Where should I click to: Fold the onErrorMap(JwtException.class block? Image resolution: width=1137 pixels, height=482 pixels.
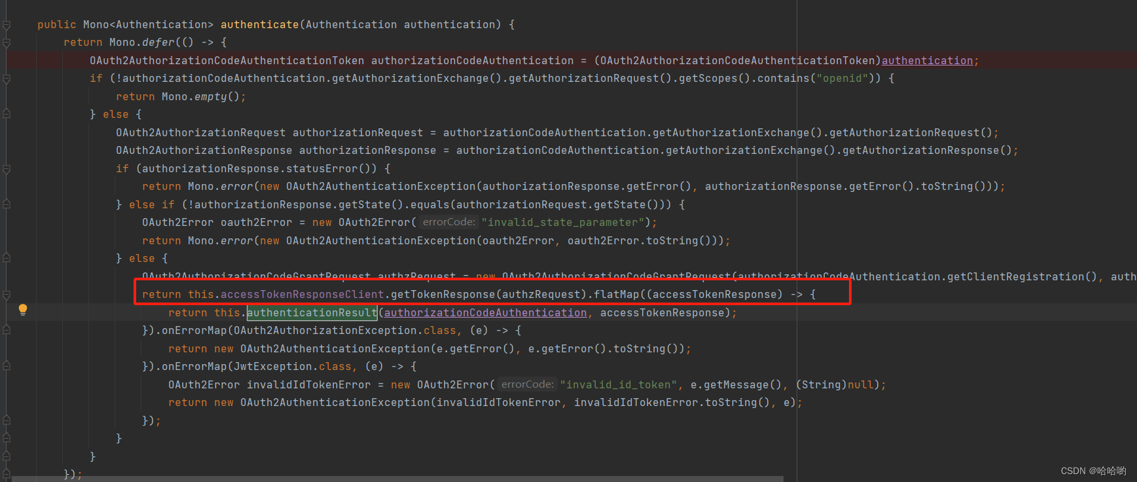click(x=7, y=367)
